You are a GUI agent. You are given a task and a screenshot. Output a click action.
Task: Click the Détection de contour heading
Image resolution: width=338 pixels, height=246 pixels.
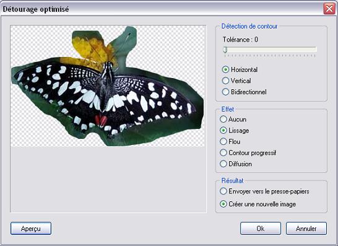click(249, 26)
